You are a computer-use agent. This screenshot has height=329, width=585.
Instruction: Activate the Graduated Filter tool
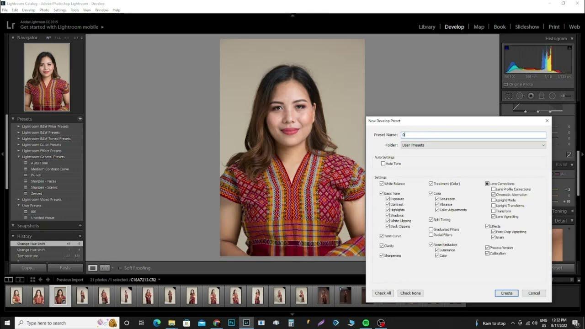(541, 96)
